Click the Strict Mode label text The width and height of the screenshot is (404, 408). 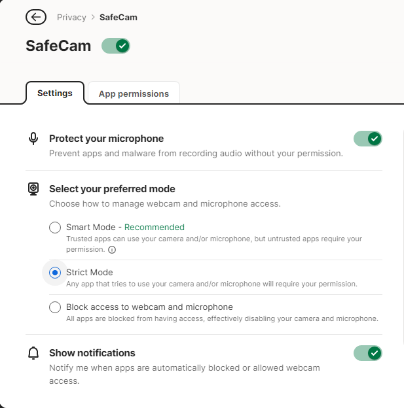click(90, 272)
